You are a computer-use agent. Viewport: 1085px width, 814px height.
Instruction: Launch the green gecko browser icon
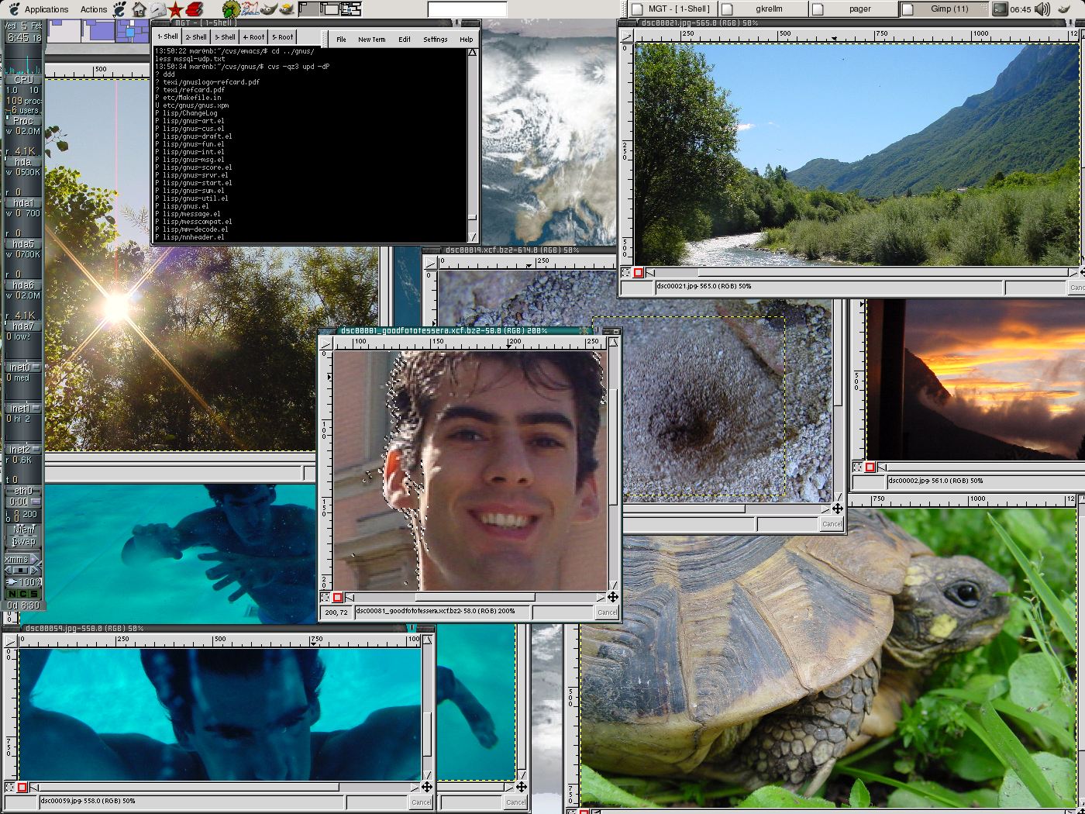pyautogui.click(x=230, y=9)
